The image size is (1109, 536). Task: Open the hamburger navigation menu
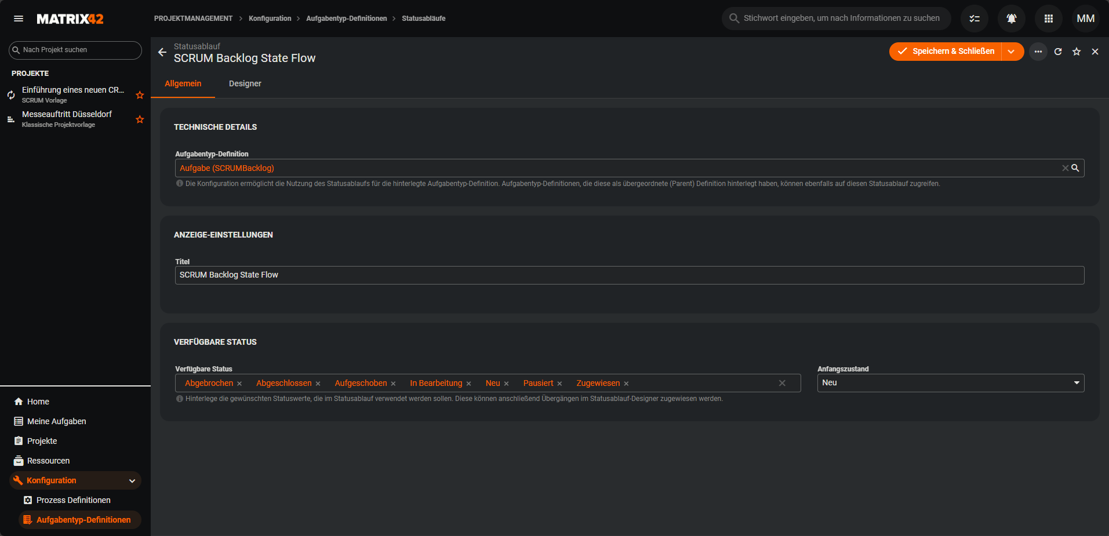click(19, 19)
